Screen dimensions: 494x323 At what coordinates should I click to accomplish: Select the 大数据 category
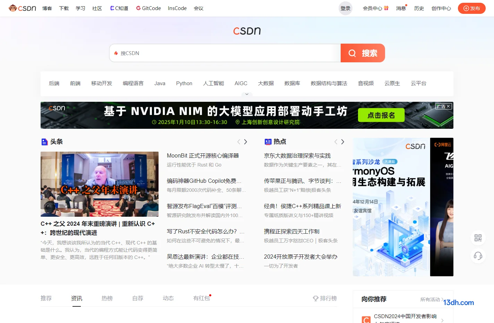coord(266,83)
